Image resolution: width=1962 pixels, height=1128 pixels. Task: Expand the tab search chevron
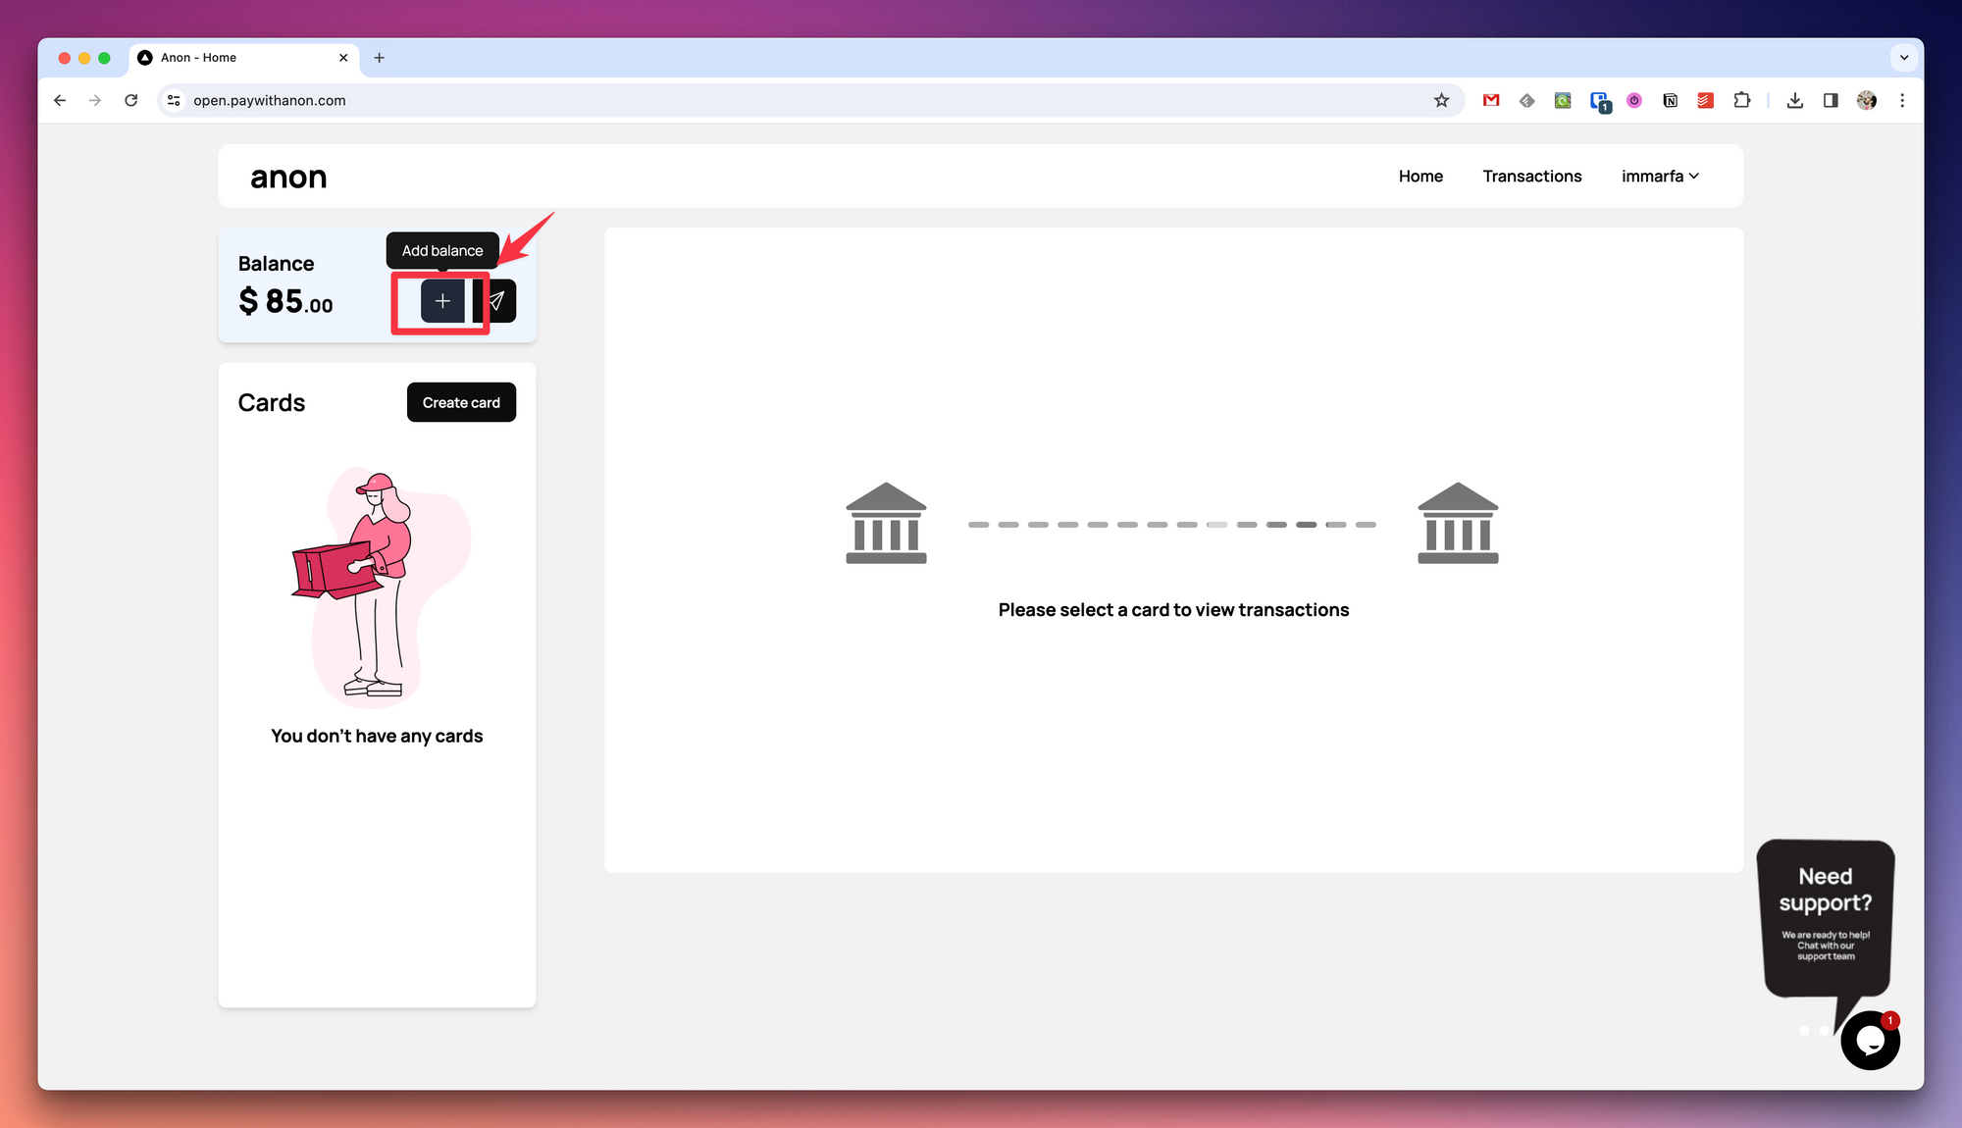1904,58
